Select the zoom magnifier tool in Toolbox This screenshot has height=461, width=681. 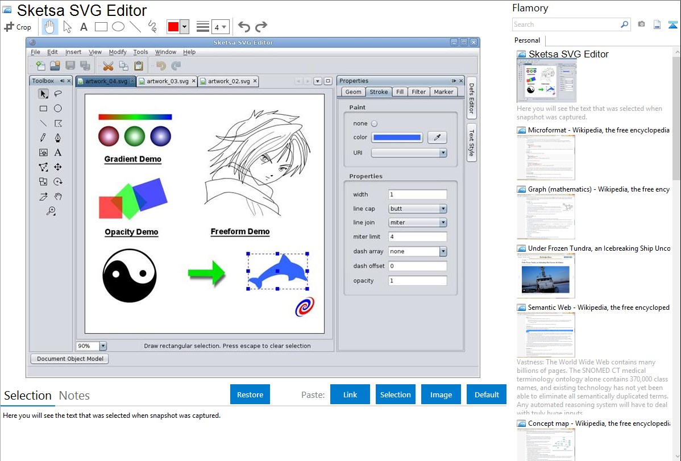coord(51,211)
